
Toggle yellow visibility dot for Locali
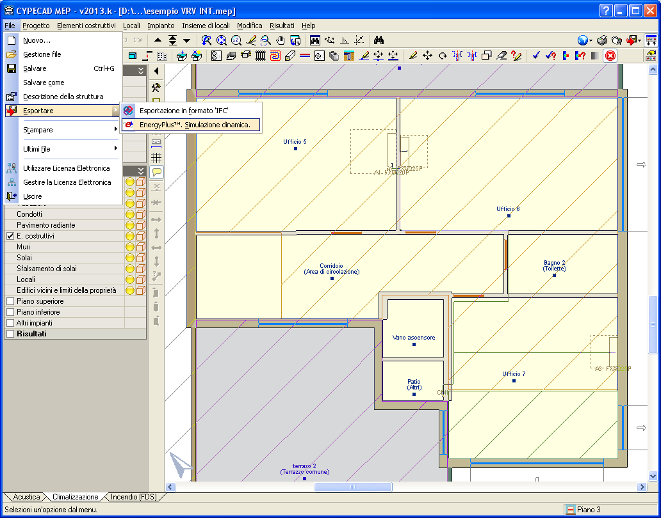point(130,279)
